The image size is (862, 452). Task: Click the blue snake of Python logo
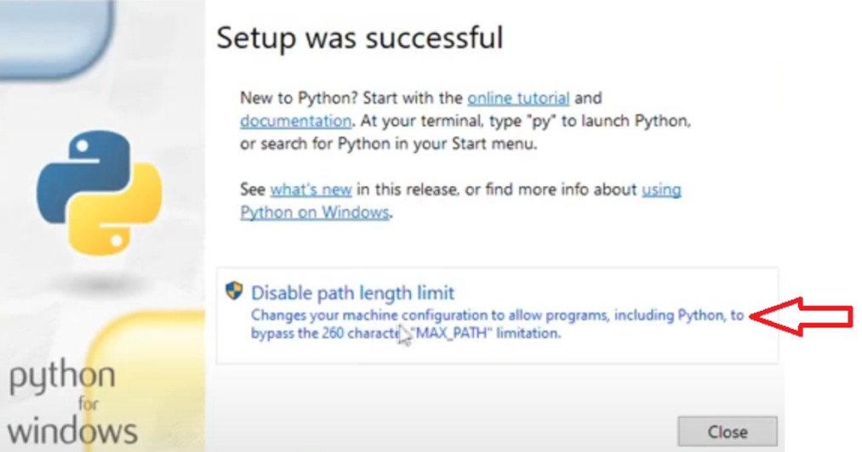coord(77,174)
